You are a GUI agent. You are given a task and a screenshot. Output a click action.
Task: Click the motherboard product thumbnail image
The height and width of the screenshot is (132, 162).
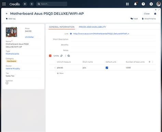click(12, 32)
